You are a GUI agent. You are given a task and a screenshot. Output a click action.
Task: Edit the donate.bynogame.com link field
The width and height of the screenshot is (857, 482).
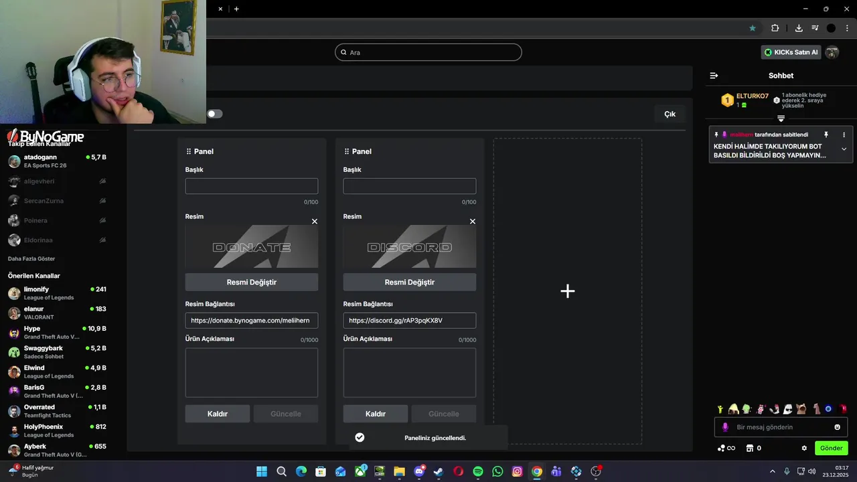click(x=252, y=321)
